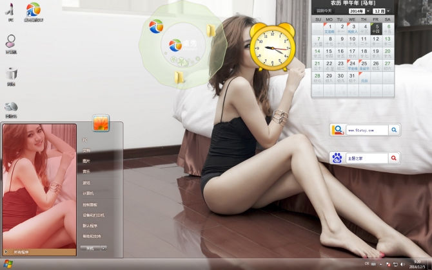Click the 回到今天 button in the calendar
432x270 pixels.
[324, 11]
